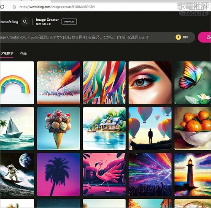Switch to the 作品 tab
This screenshot has width=211, height=208.
pyautogui.click(x=23, y=53)
